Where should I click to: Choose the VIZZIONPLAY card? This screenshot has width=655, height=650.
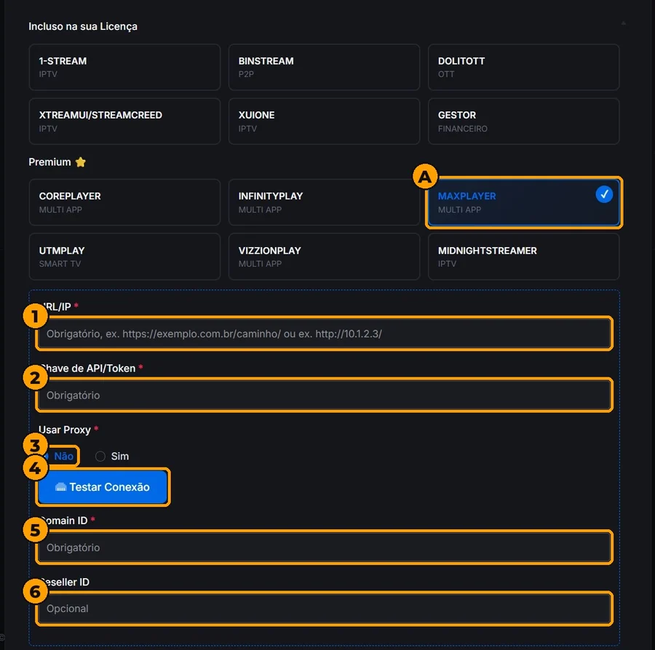tap(324, 257)
